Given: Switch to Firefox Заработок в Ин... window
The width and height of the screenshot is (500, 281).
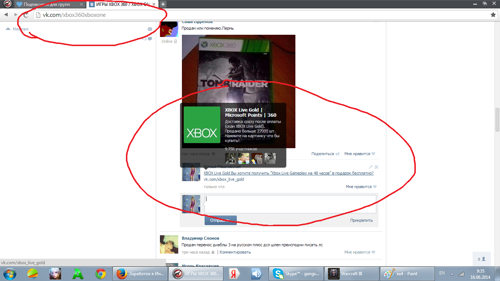Looking at the screenshot, I should pyautogui.click(x=140, y=274).
